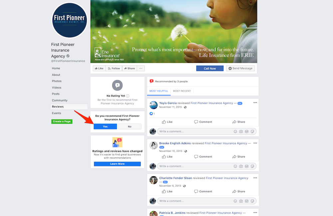Image resolution: width=333 pixels, height=216 pixels.
Task: Open emoji picker in Charlotte review comment box
Action: pos(235,201)
